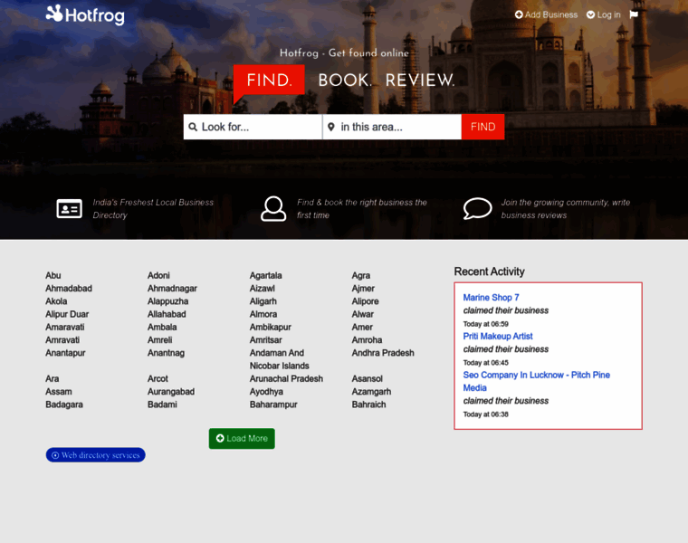The image size is (688, 543).
Task: Open the Amravati city link
Action: 62,340
